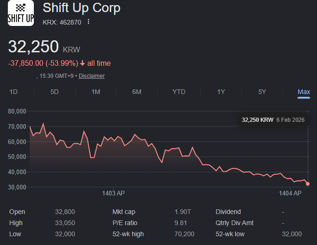
Task: Click the Shift Up company logo
Action: click(x=21, y=13)
